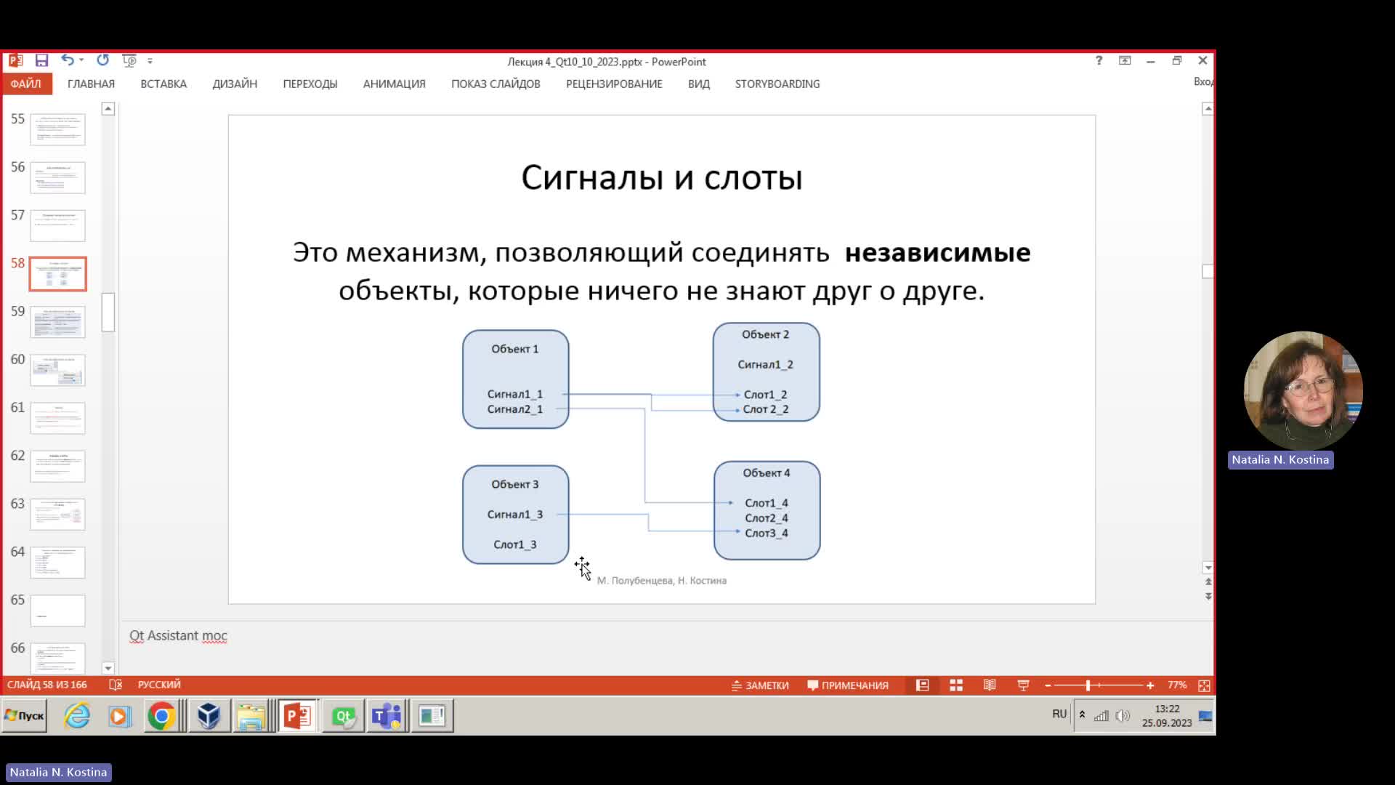Open Customize Quick Access Toolbar dropdown
Viewport: 1395px width, 785px height.
pos(150,61)
